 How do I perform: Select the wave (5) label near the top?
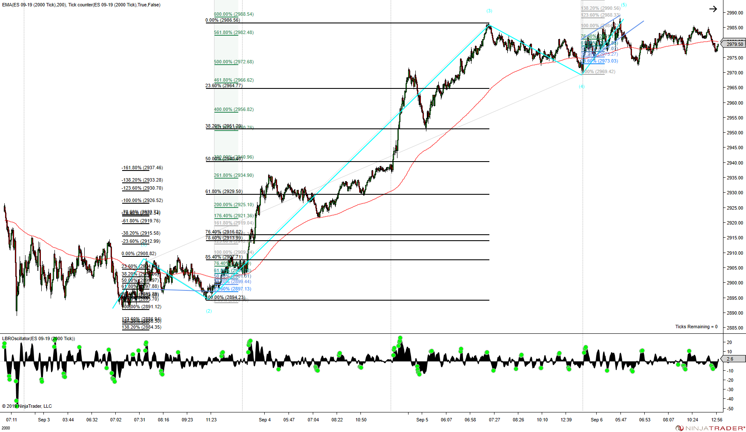pos(623,5)
